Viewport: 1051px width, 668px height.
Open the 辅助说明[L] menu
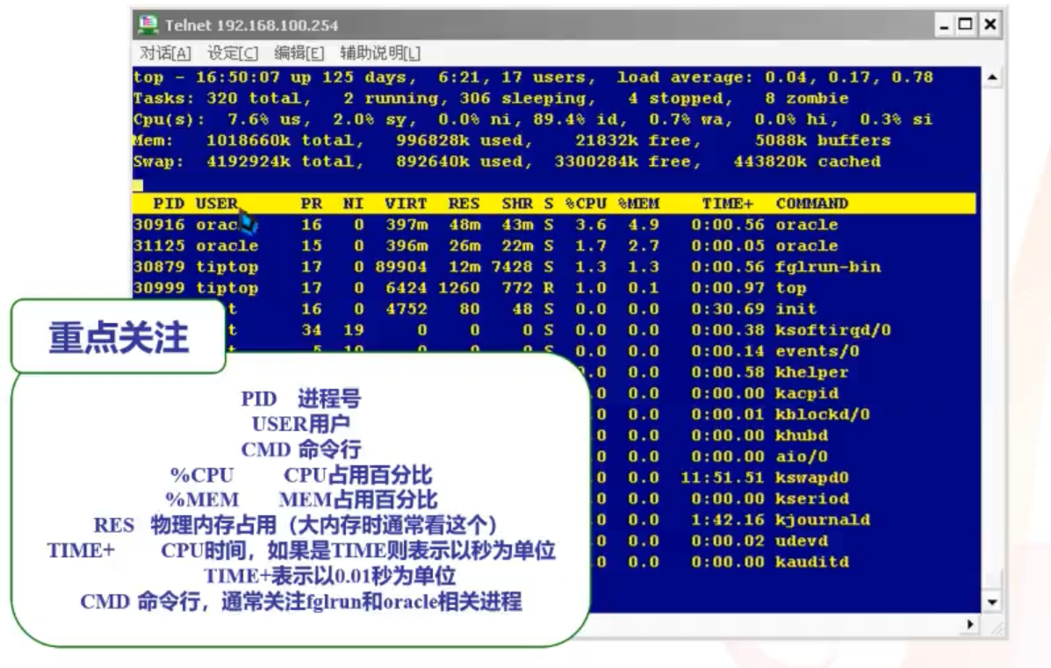click(x=380, y=53)
